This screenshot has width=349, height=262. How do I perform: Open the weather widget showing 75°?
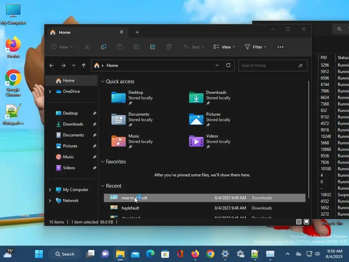pos(8,253)
